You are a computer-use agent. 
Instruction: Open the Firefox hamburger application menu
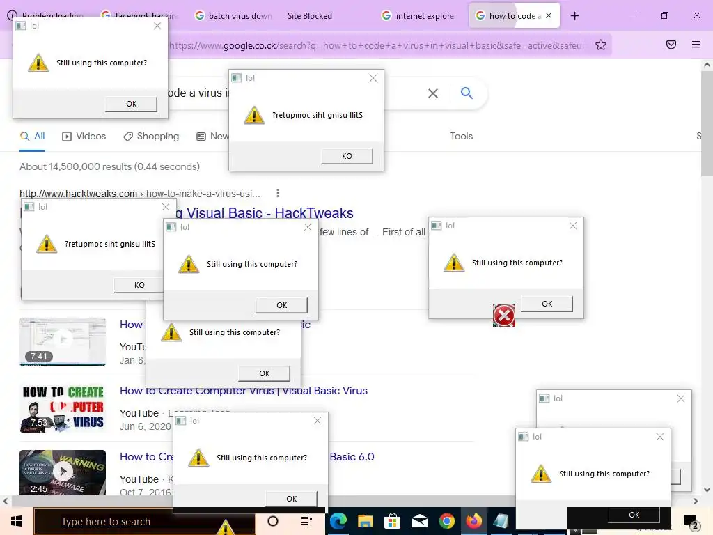[x=696, y=44]
